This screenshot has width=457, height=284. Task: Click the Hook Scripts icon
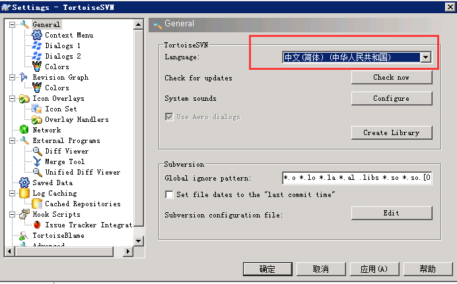point(24,214)
